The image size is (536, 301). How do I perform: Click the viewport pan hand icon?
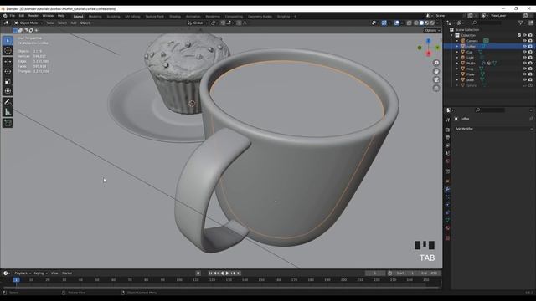tap(436, 71)
